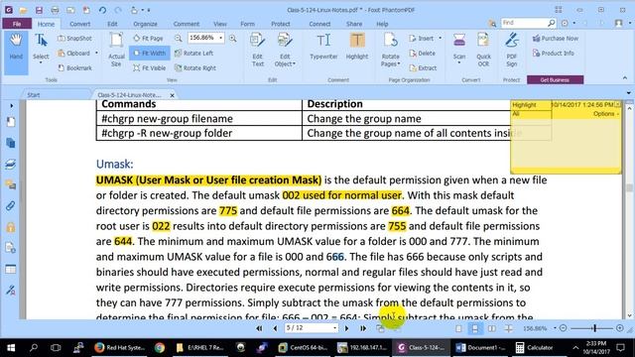
Task: Go to the first page
Action: pos(259,328)
